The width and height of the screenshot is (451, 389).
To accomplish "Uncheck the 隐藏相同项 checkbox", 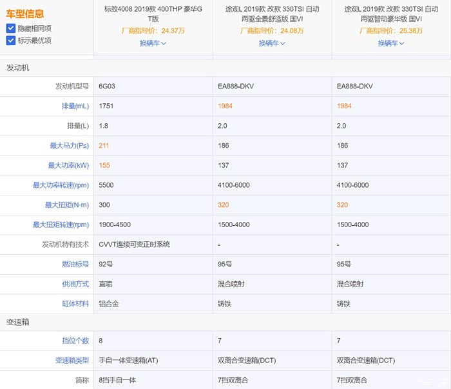I will point(11,28).
